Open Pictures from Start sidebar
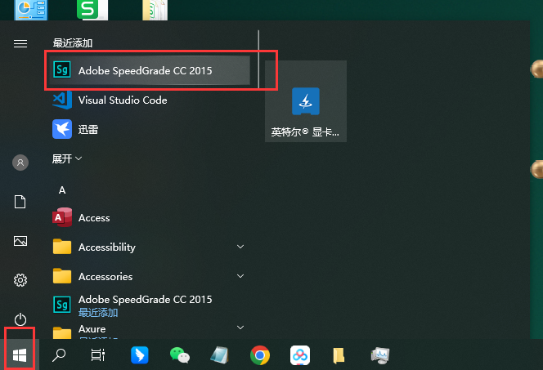Screen dimensions: 543x370 pos(20,241)
